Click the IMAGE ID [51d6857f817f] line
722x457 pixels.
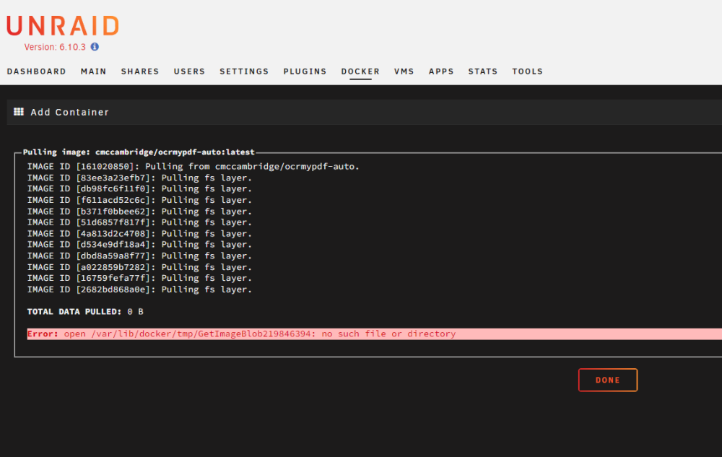[139, 222]
